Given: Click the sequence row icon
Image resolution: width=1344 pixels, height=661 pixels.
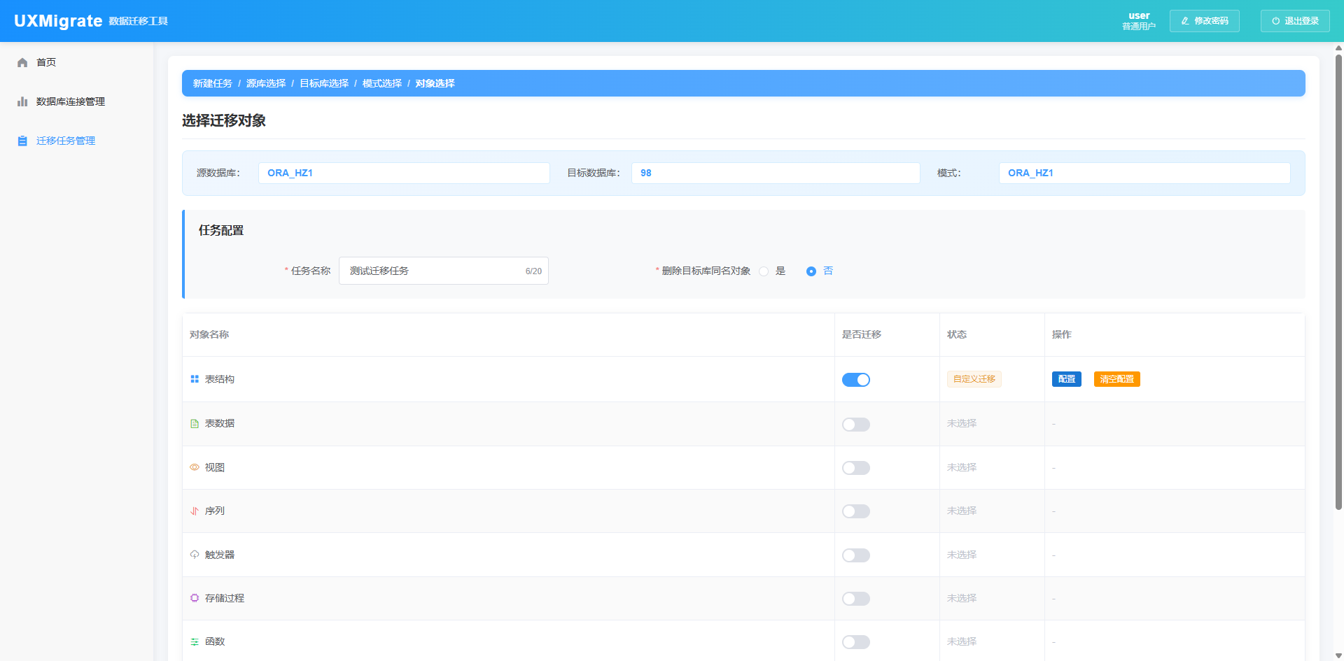Looking at the screenshot, I should [x=195, y=511].
